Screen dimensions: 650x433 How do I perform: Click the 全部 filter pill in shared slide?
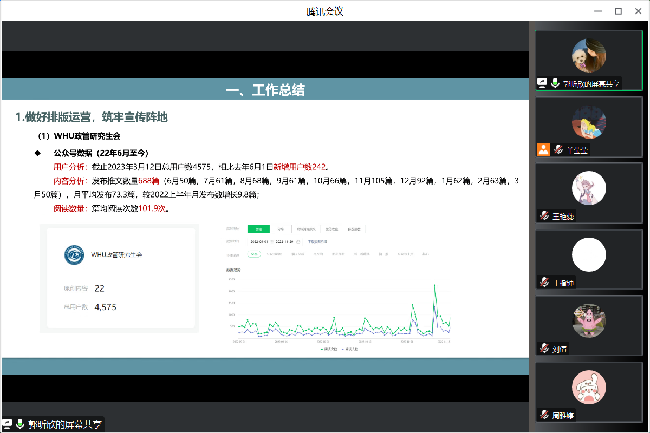pyautogui.click(x=254, y=254)
